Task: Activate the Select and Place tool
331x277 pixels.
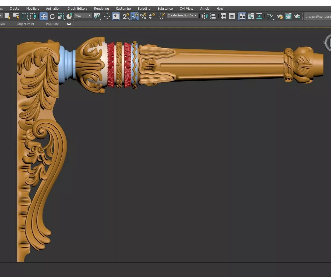Action: click(x=69, y=16)
